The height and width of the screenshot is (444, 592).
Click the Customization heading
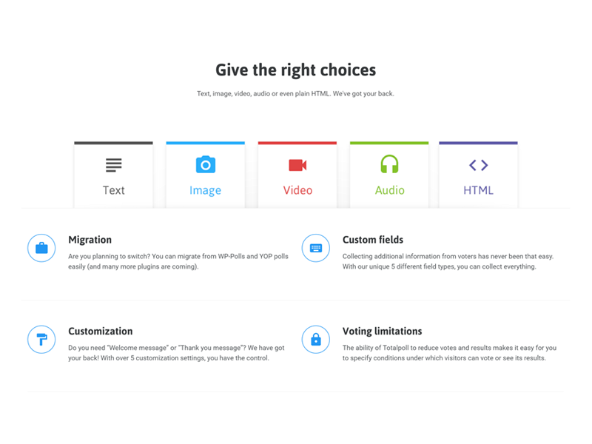coord(101,331)
